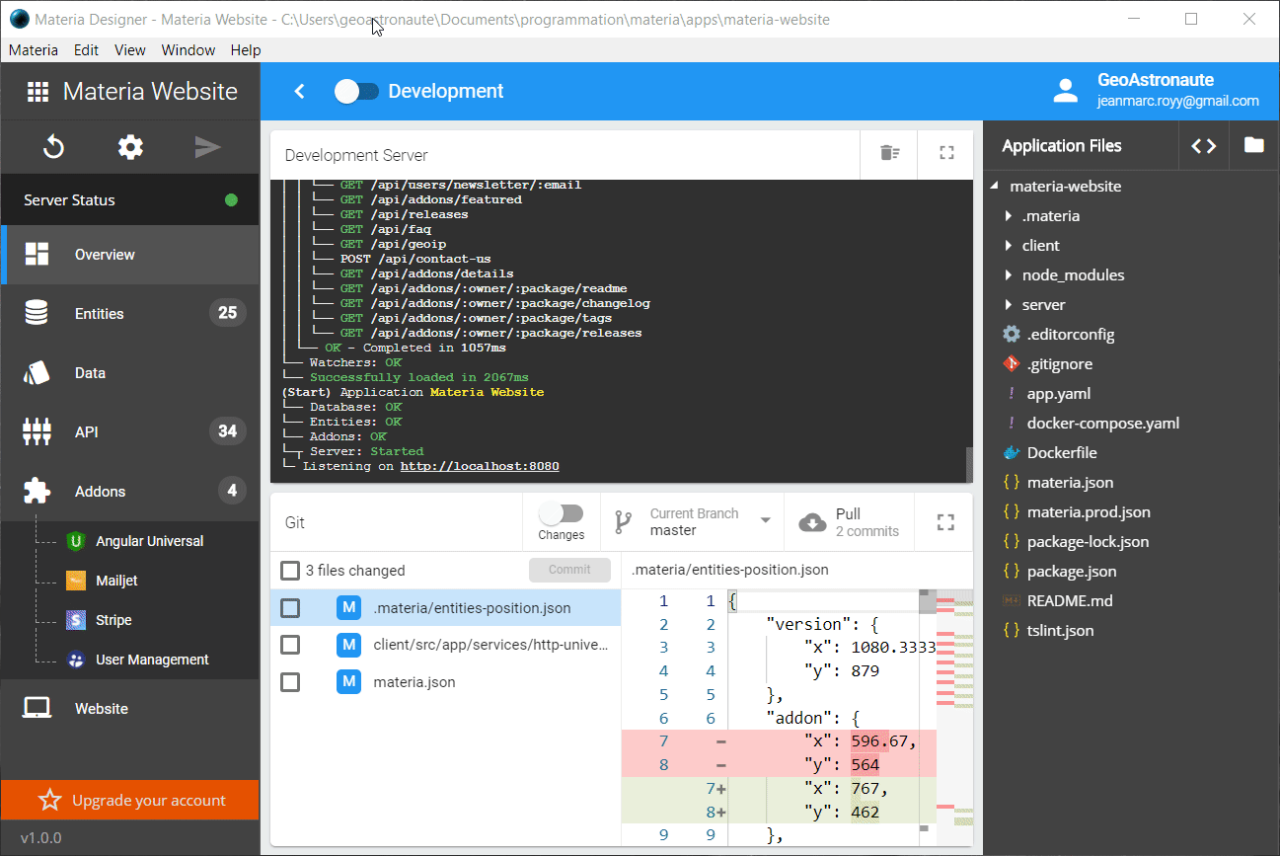Click the user account avatar icon
The width and height of the screenshot is (1280, 856).
pyautogui.click(x=1066, y=91)
